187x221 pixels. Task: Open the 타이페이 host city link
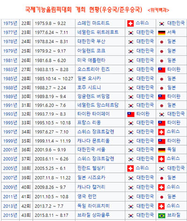pyautogui.click(x=101, y=114)
